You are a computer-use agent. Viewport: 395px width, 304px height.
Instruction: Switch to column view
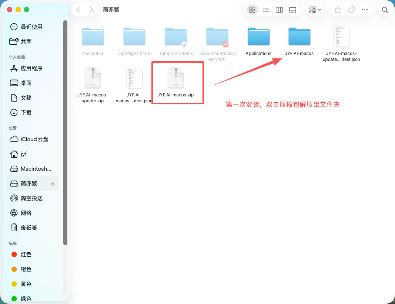point(279,10)
